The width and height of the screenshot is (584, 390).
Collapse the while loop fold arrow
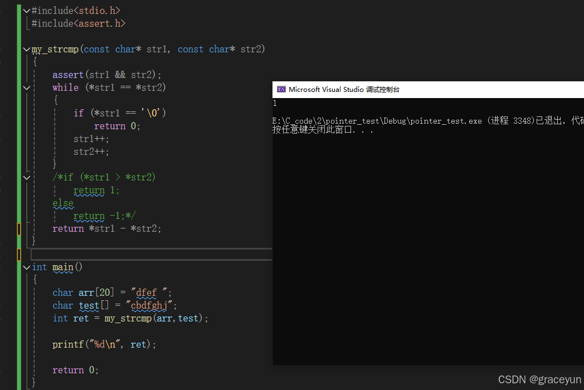pos(26,88)
